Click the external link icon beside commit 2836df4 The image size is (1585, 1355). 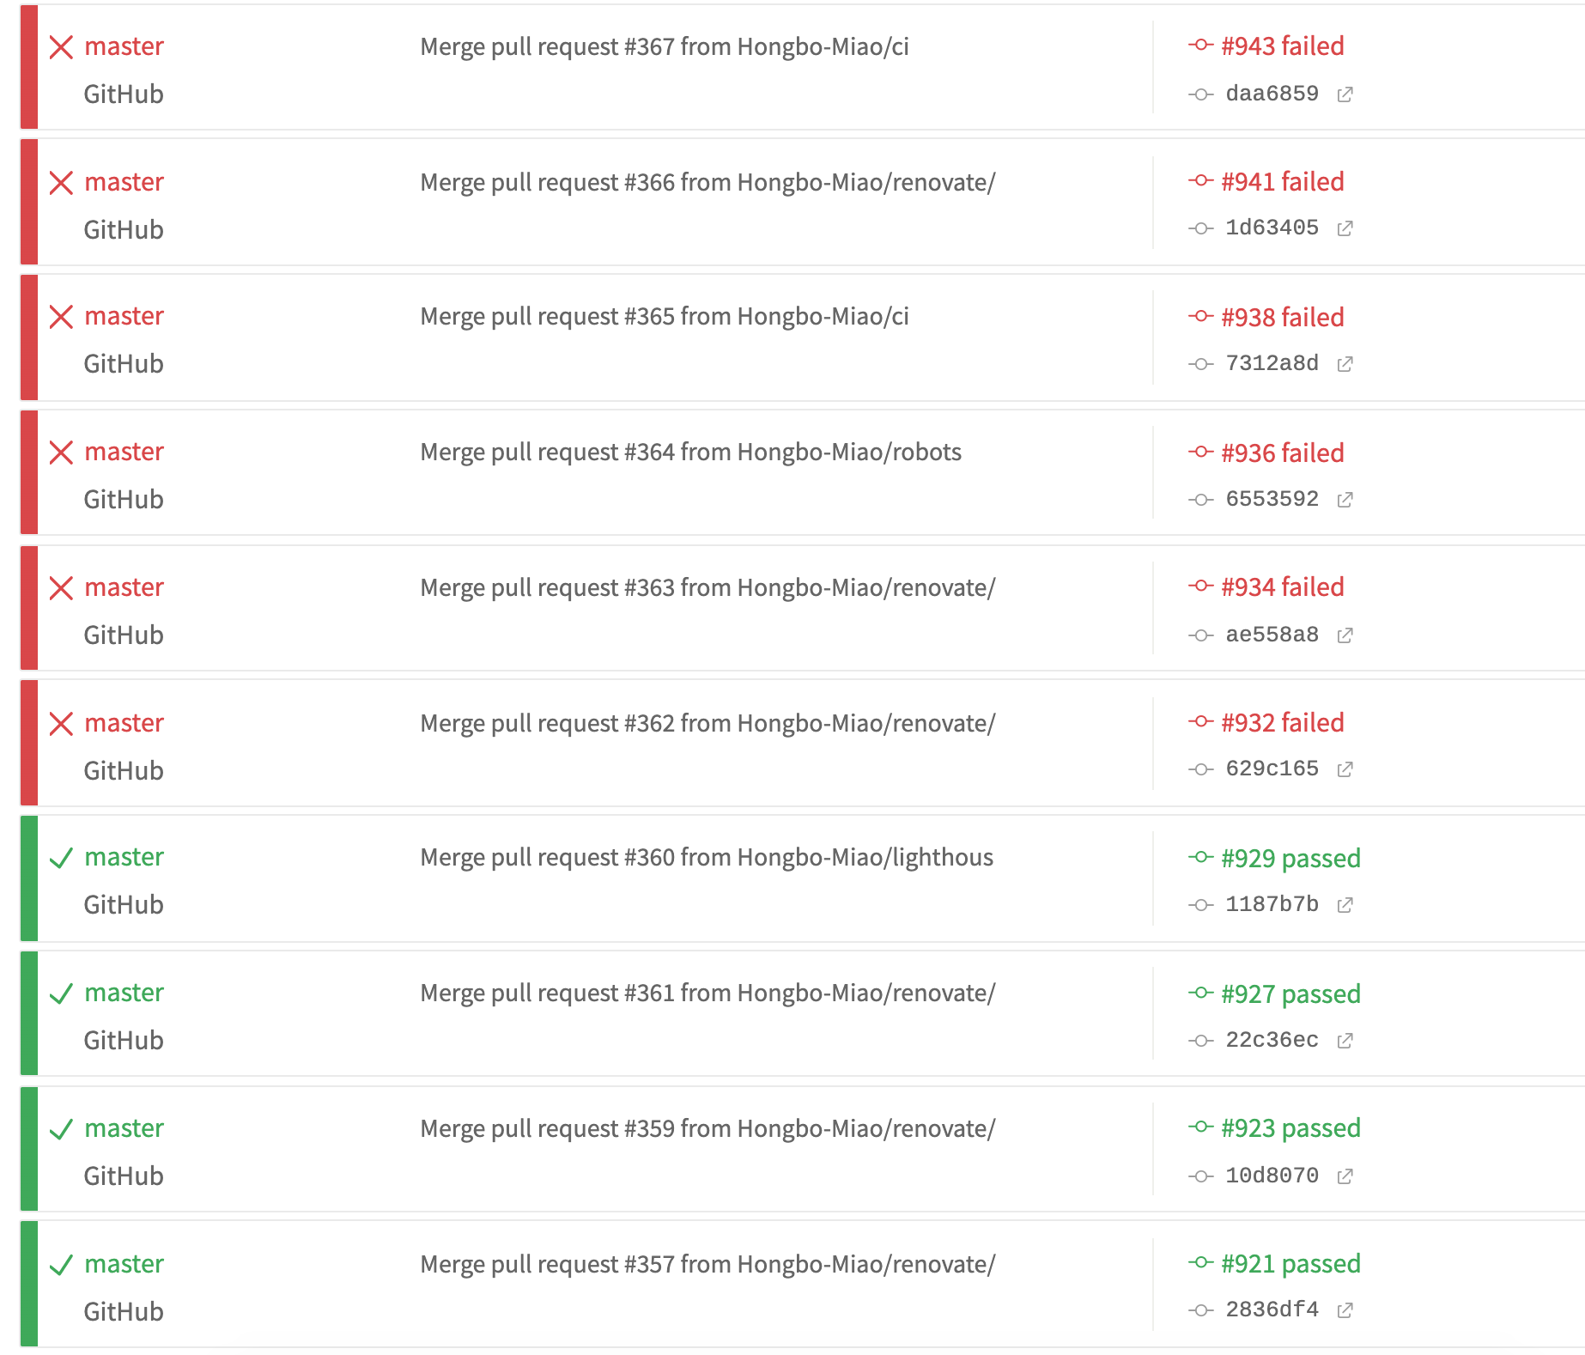tap(1345, 1309)
